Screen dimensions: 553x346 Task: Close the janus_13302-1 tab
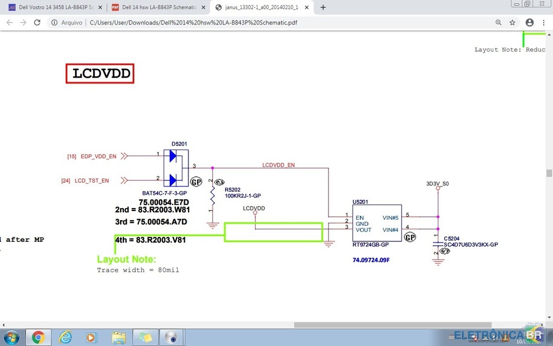[307, 7]
